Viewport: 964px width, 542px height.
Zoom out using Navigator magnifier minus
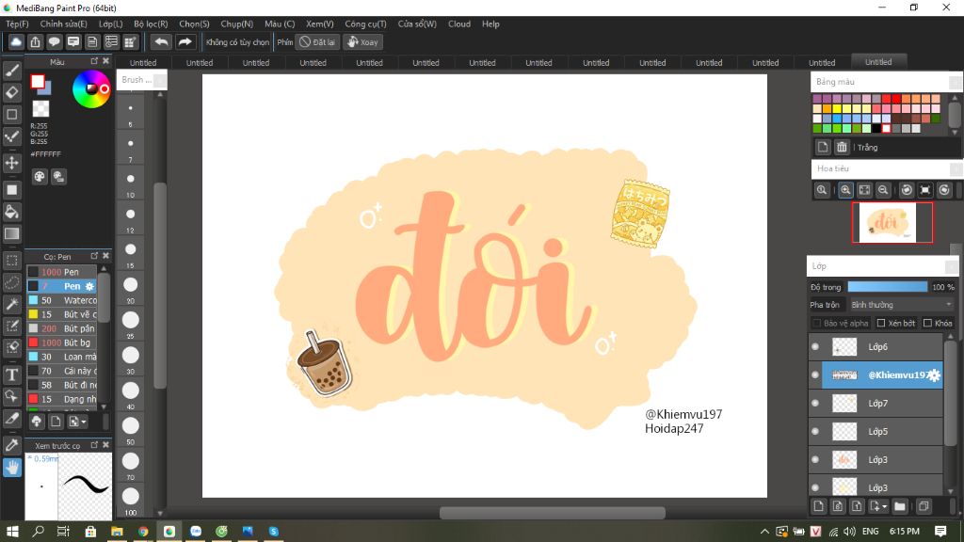click(883, 190)
